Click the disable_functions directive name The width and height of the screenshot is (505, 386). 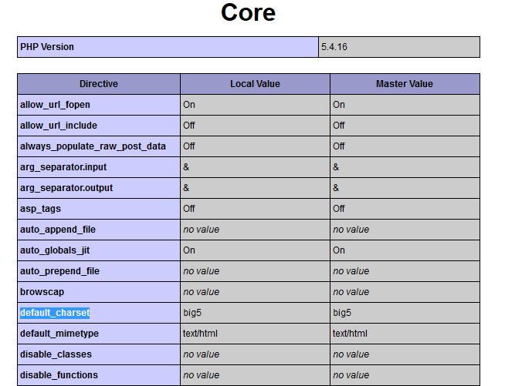point(59,375)
